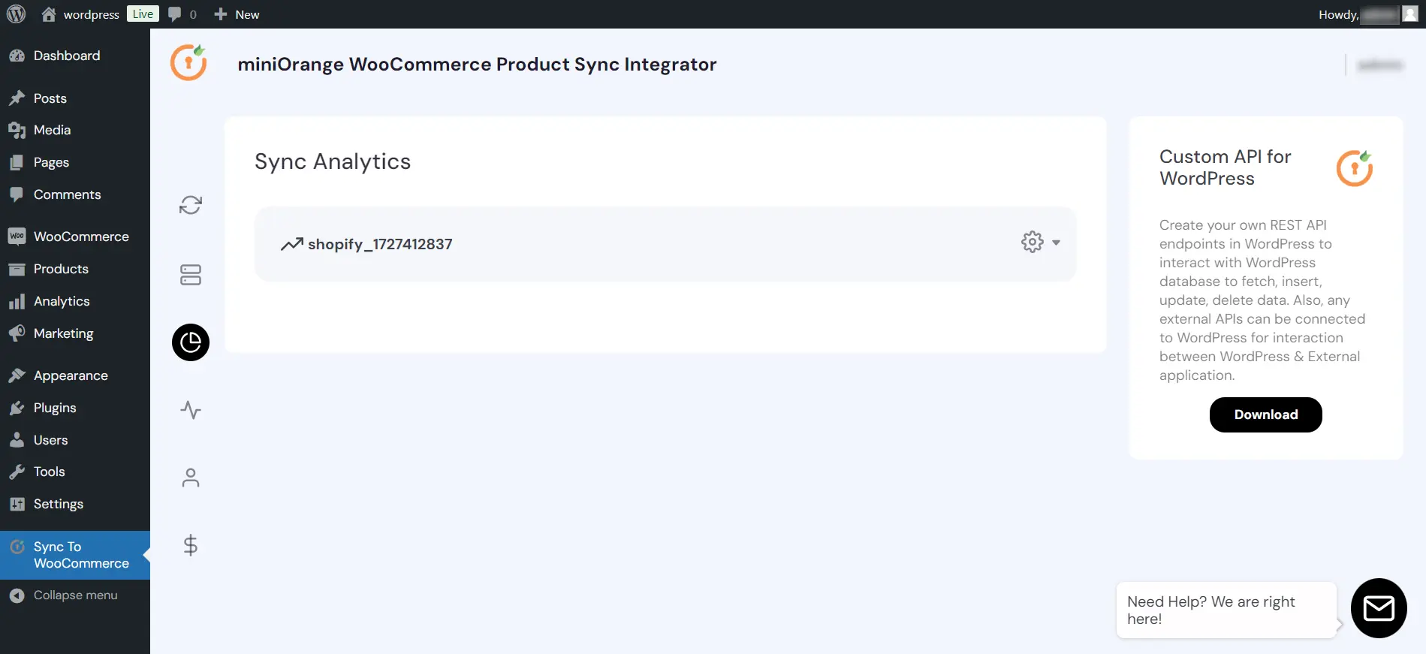Click the shopify_1727412837 analytics row label
1426x654 pixels.
click(x=380, y=244)
